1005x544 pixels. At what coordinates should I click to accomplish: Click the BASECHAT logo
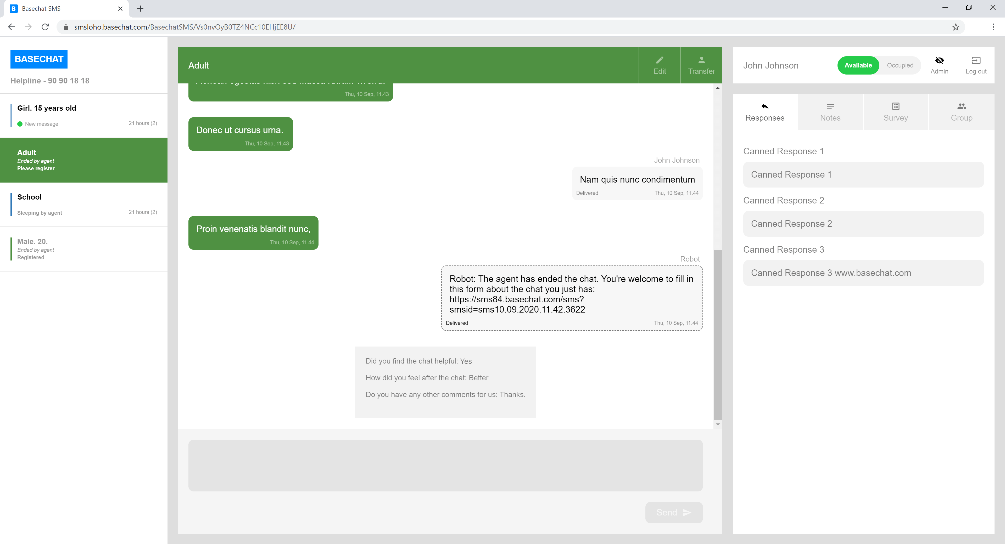tap(39, 59)
